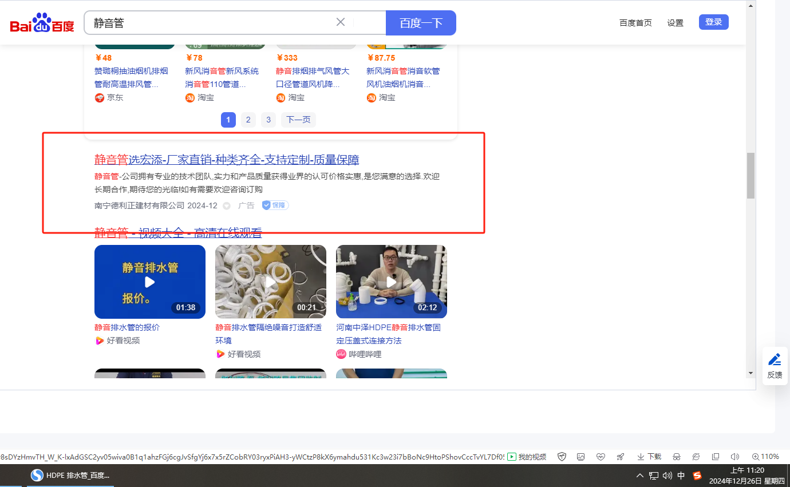Open the network icon in the system tray
This screenshot has width=790, height=487.
654,476
